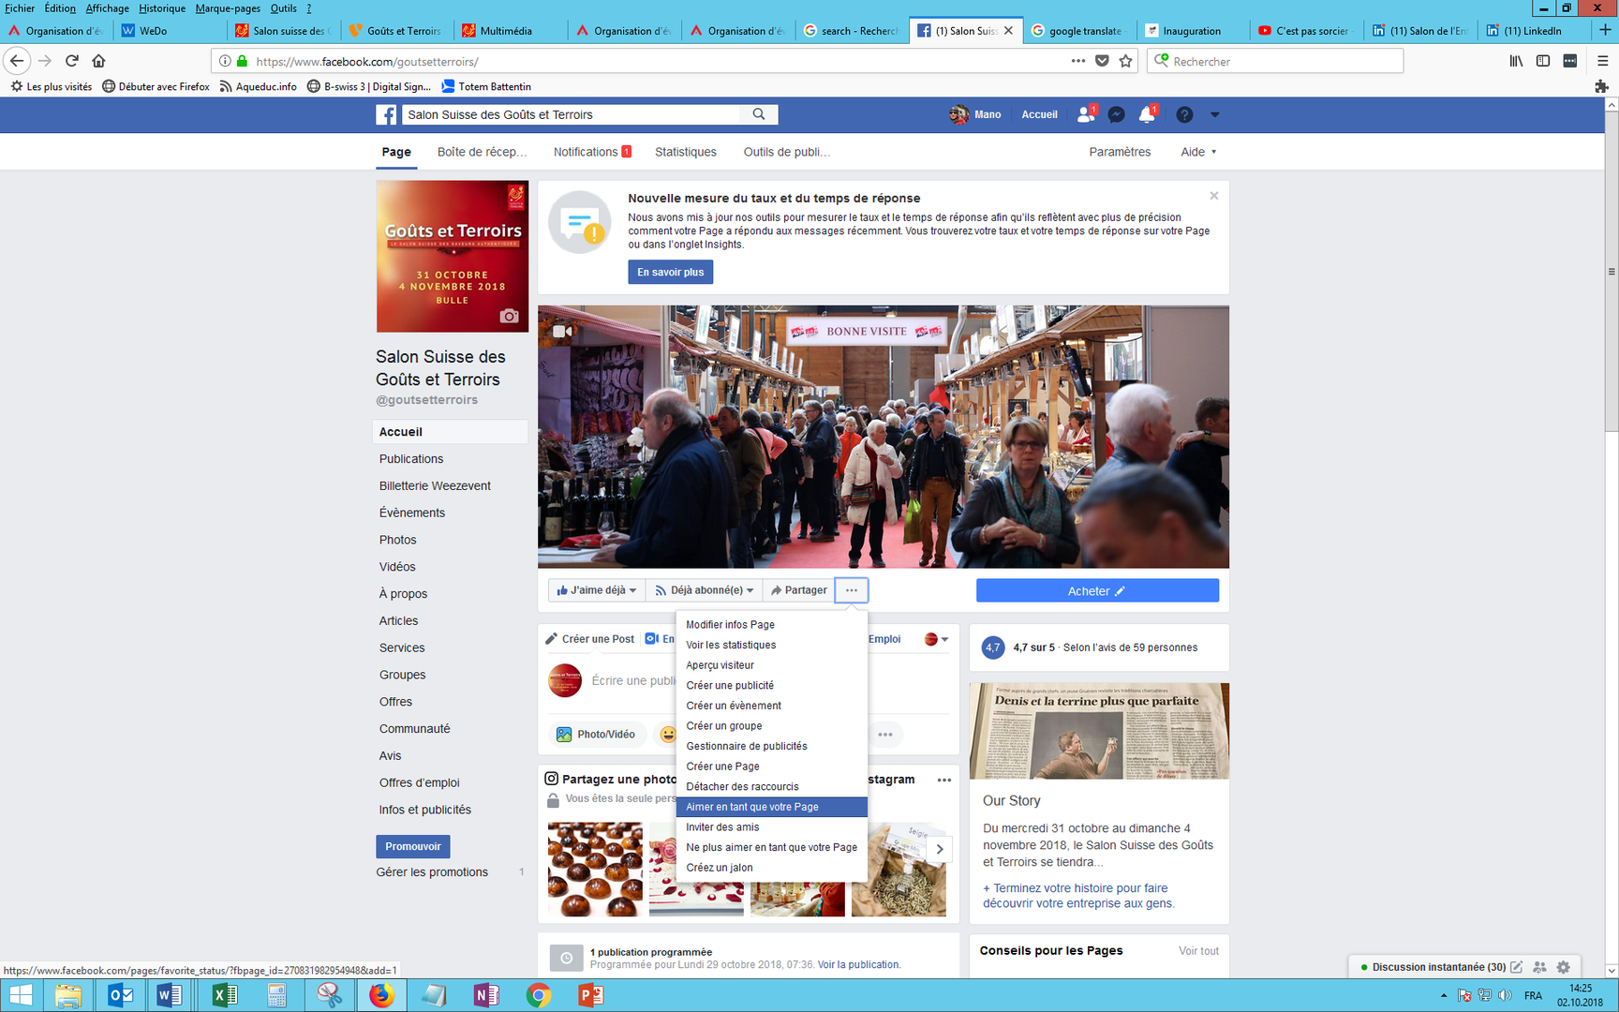Click the Facebook search input field
This screenshot has height=1012, width=1619.
point(572,114)
